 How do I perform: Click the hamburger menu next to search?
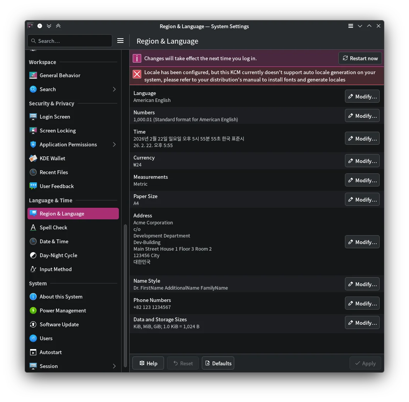120,41
